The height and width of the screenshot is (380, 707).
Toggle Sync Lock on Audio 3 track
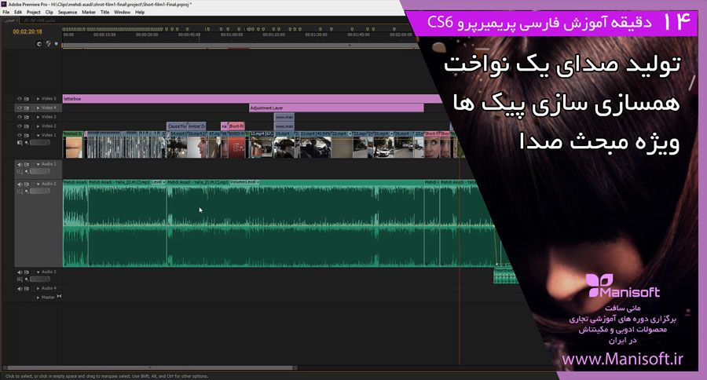pos(27,272)
